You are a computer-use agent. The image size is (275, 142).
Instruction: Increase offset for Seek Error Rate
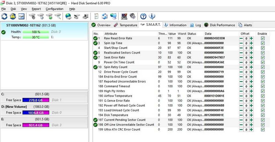(252, 58)
